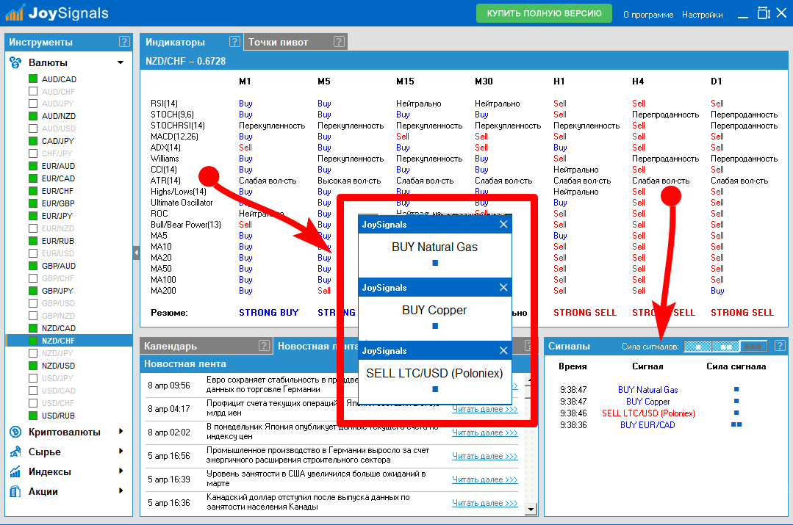Open help for the Инструменты panel
This screenshot has width=793, height=525.
(124, 42)
